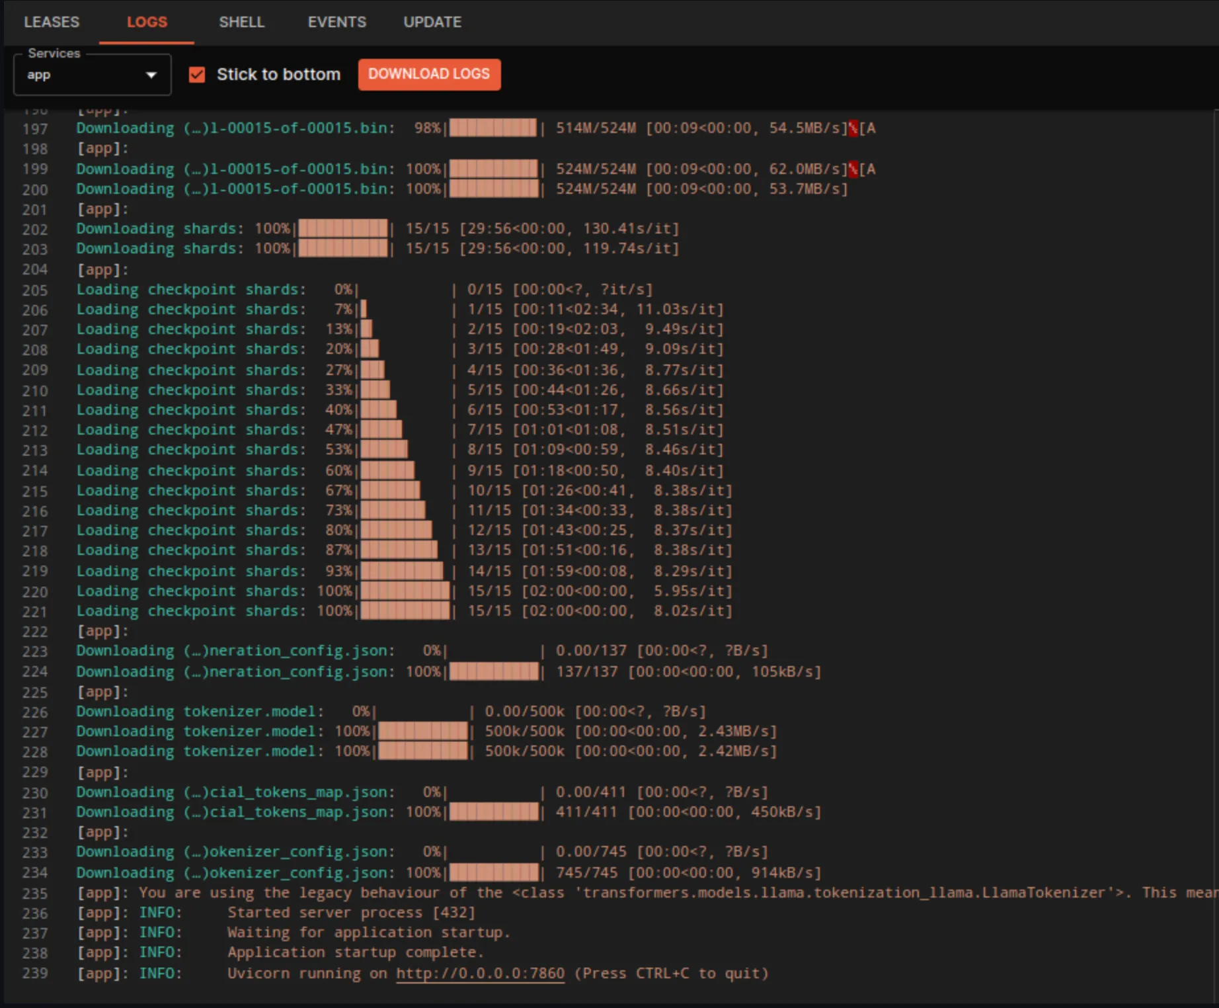The height and width of the screenshot is (1008, 1219).
Task: Click the active LOGS tab
Action: (147, 22)
